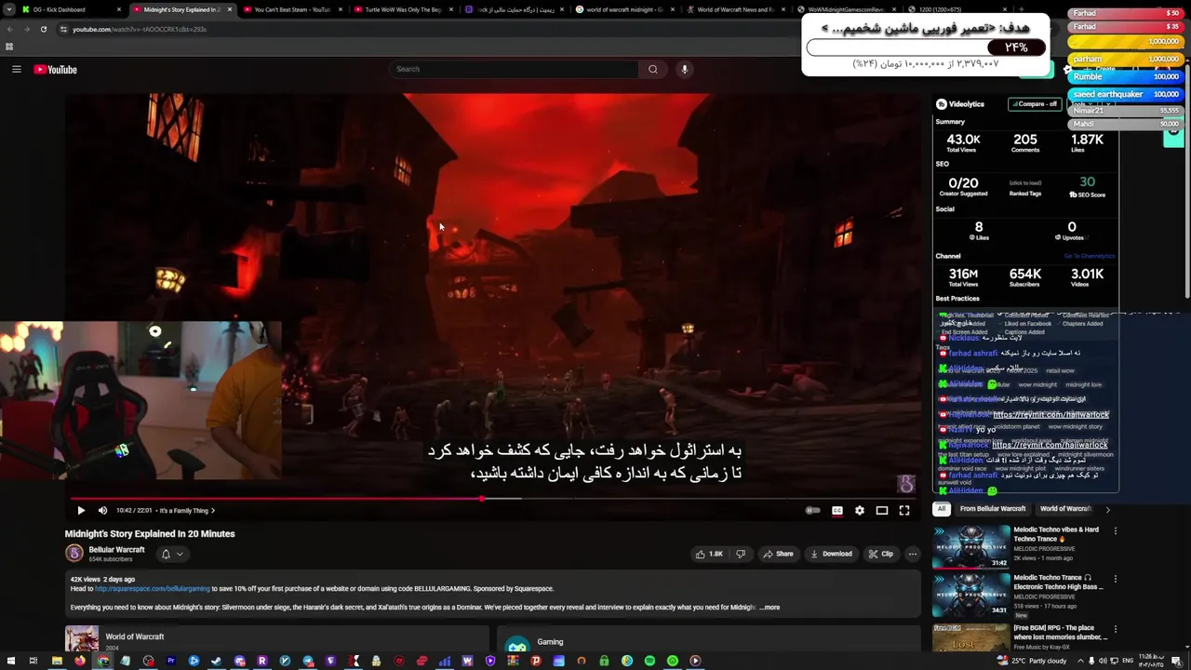Viewport: 1191px width, 670px height.
Task: Switch to 'World of Warcraft News' tab
Action: (735, 9)
